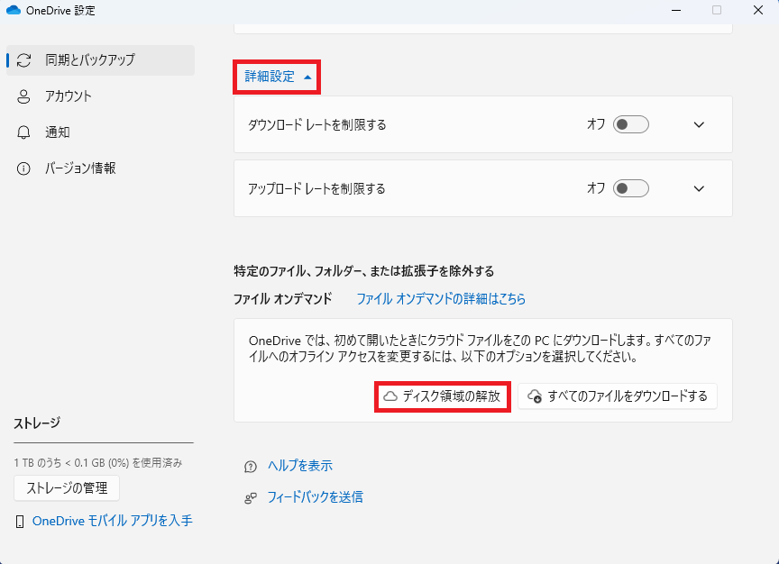Expand the download rate limit chevron
This screenshot has width=779, height=564.
[x=699, y=125]
